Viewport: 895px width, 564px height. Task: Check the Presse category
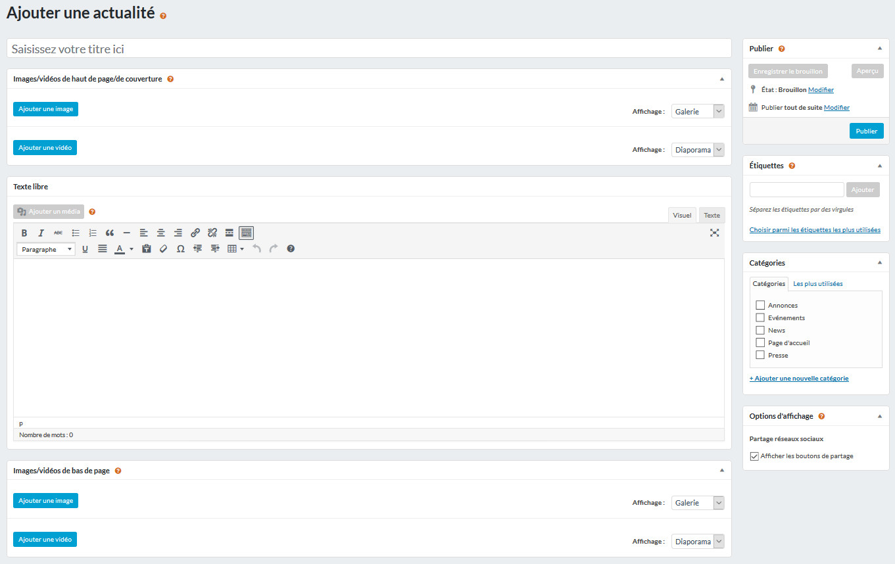(760, 355)
